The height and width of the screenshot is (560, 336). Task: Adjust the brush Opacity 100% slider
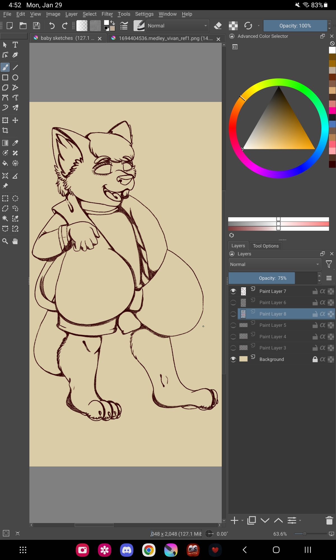pos(295,26)
